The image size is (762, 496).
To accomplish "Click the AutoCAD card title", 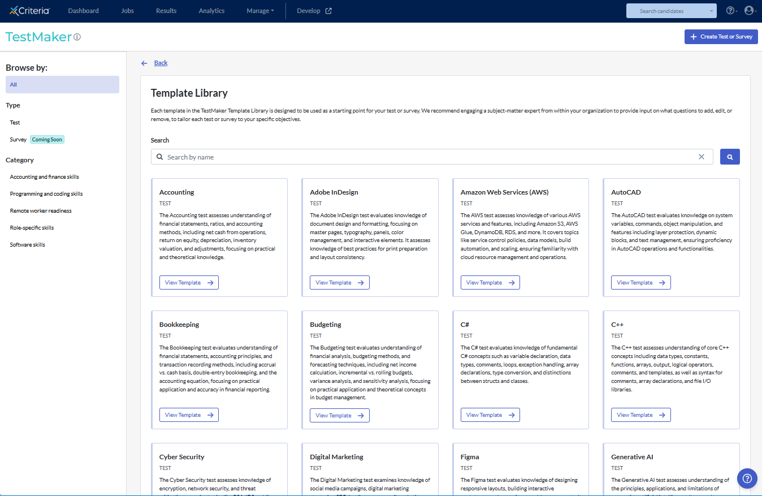I will pyautogui.click(x=626, y=192).
